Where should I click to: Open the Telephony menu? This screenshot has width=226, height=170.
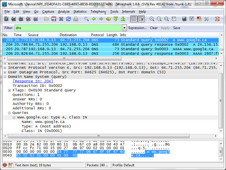[98, 12]
